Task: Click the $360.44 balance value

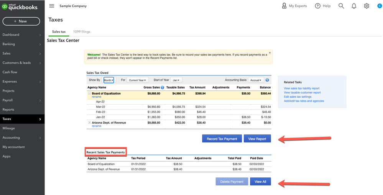Action: pyautogui.click(x=266, y=93)
